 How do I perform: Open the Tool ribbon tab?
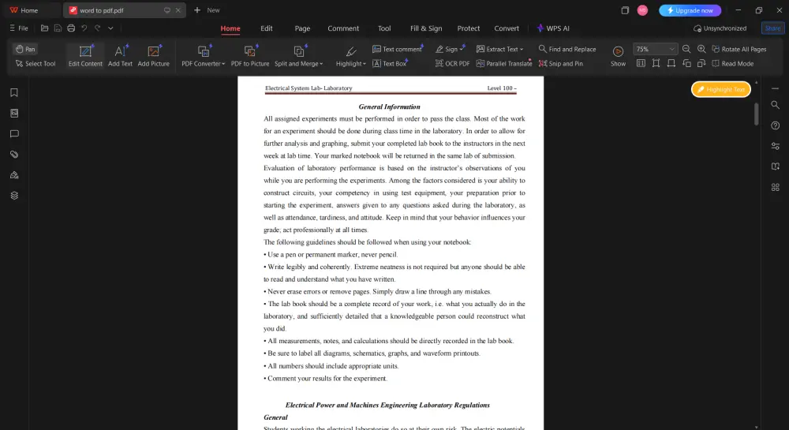click(x=384, y=28)
